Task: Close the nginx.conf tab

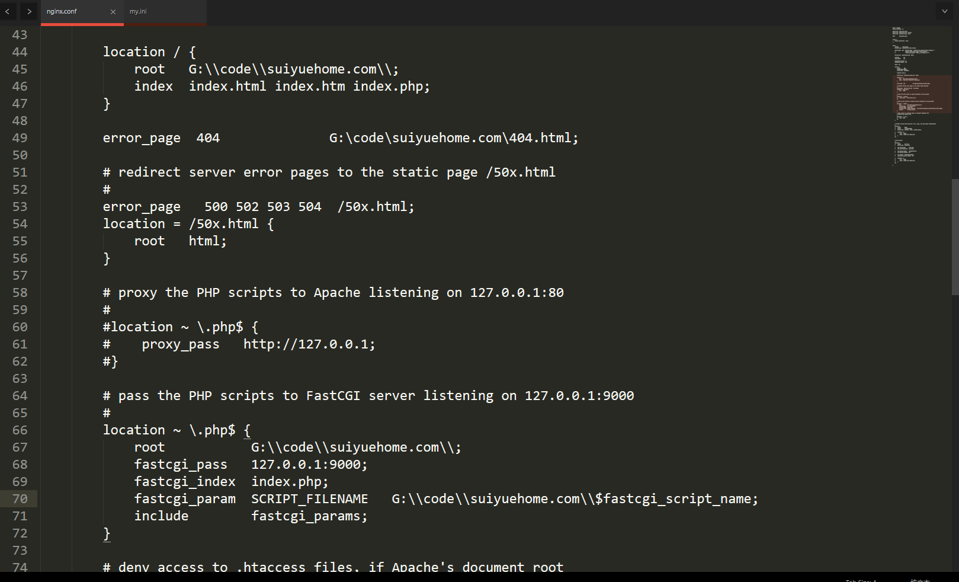Action: [113, 12]
